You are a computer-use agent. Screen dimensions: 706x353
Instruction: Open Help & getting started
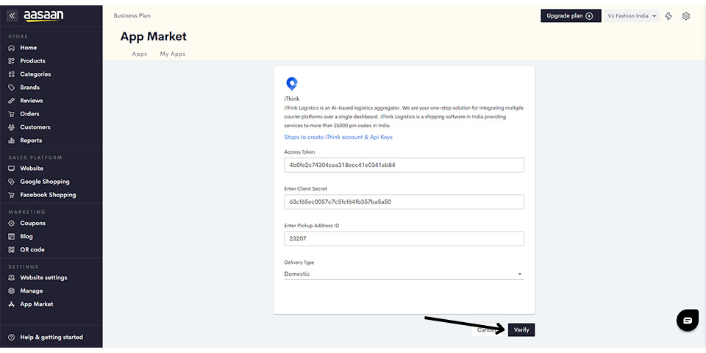coord(51,338)
